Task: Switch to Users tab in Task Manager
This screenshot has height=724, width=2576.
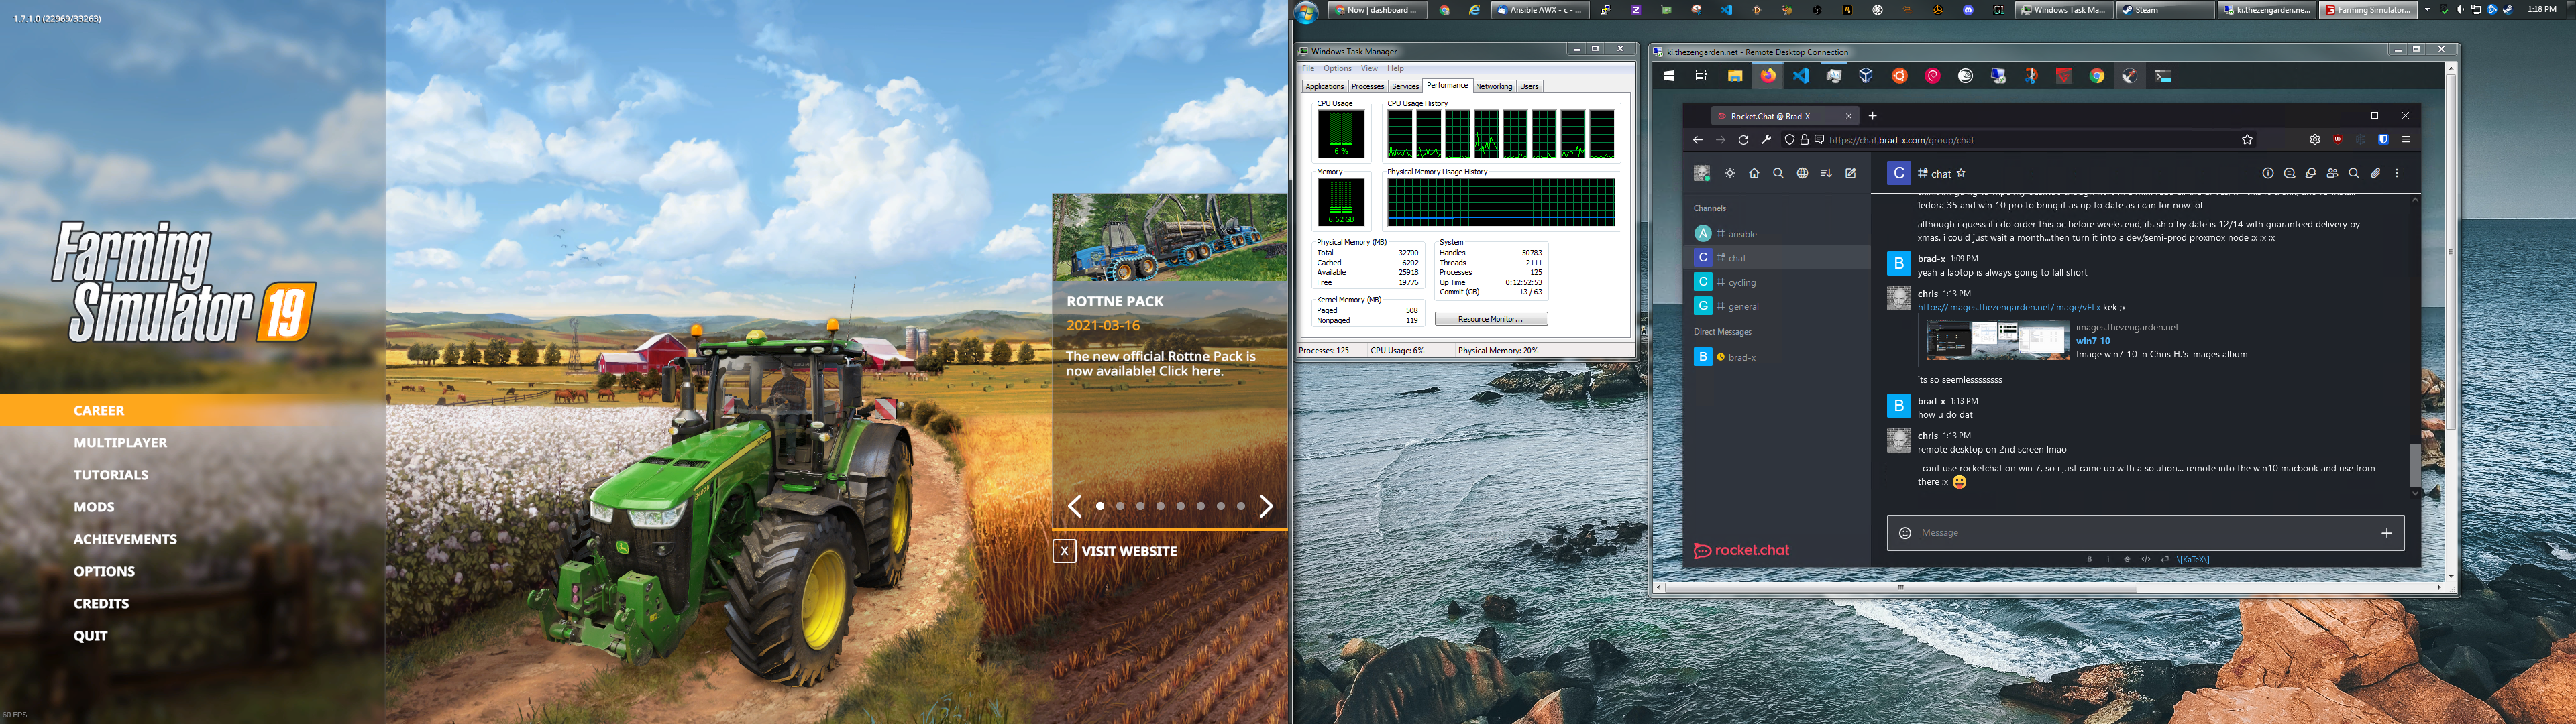Action: pyautogui.click(x=1529, y=87)
